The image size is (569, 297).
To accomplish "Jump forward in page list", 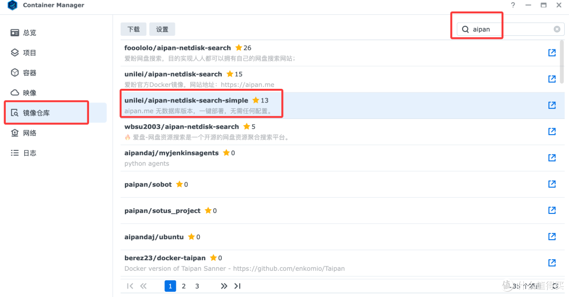I will (224, 286).
